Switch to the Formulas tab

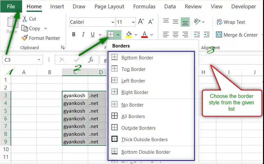coord(144,6)
